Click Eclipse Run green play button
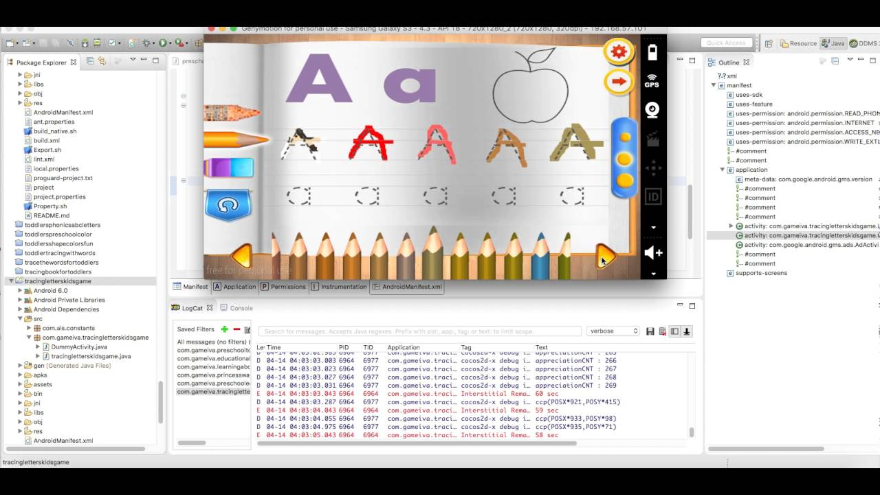The height and width of the screenshot is (495, 880). click(x=164, y=43)
